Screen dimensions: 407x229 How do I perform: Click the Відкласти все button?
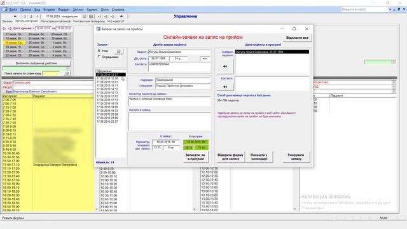297,38
